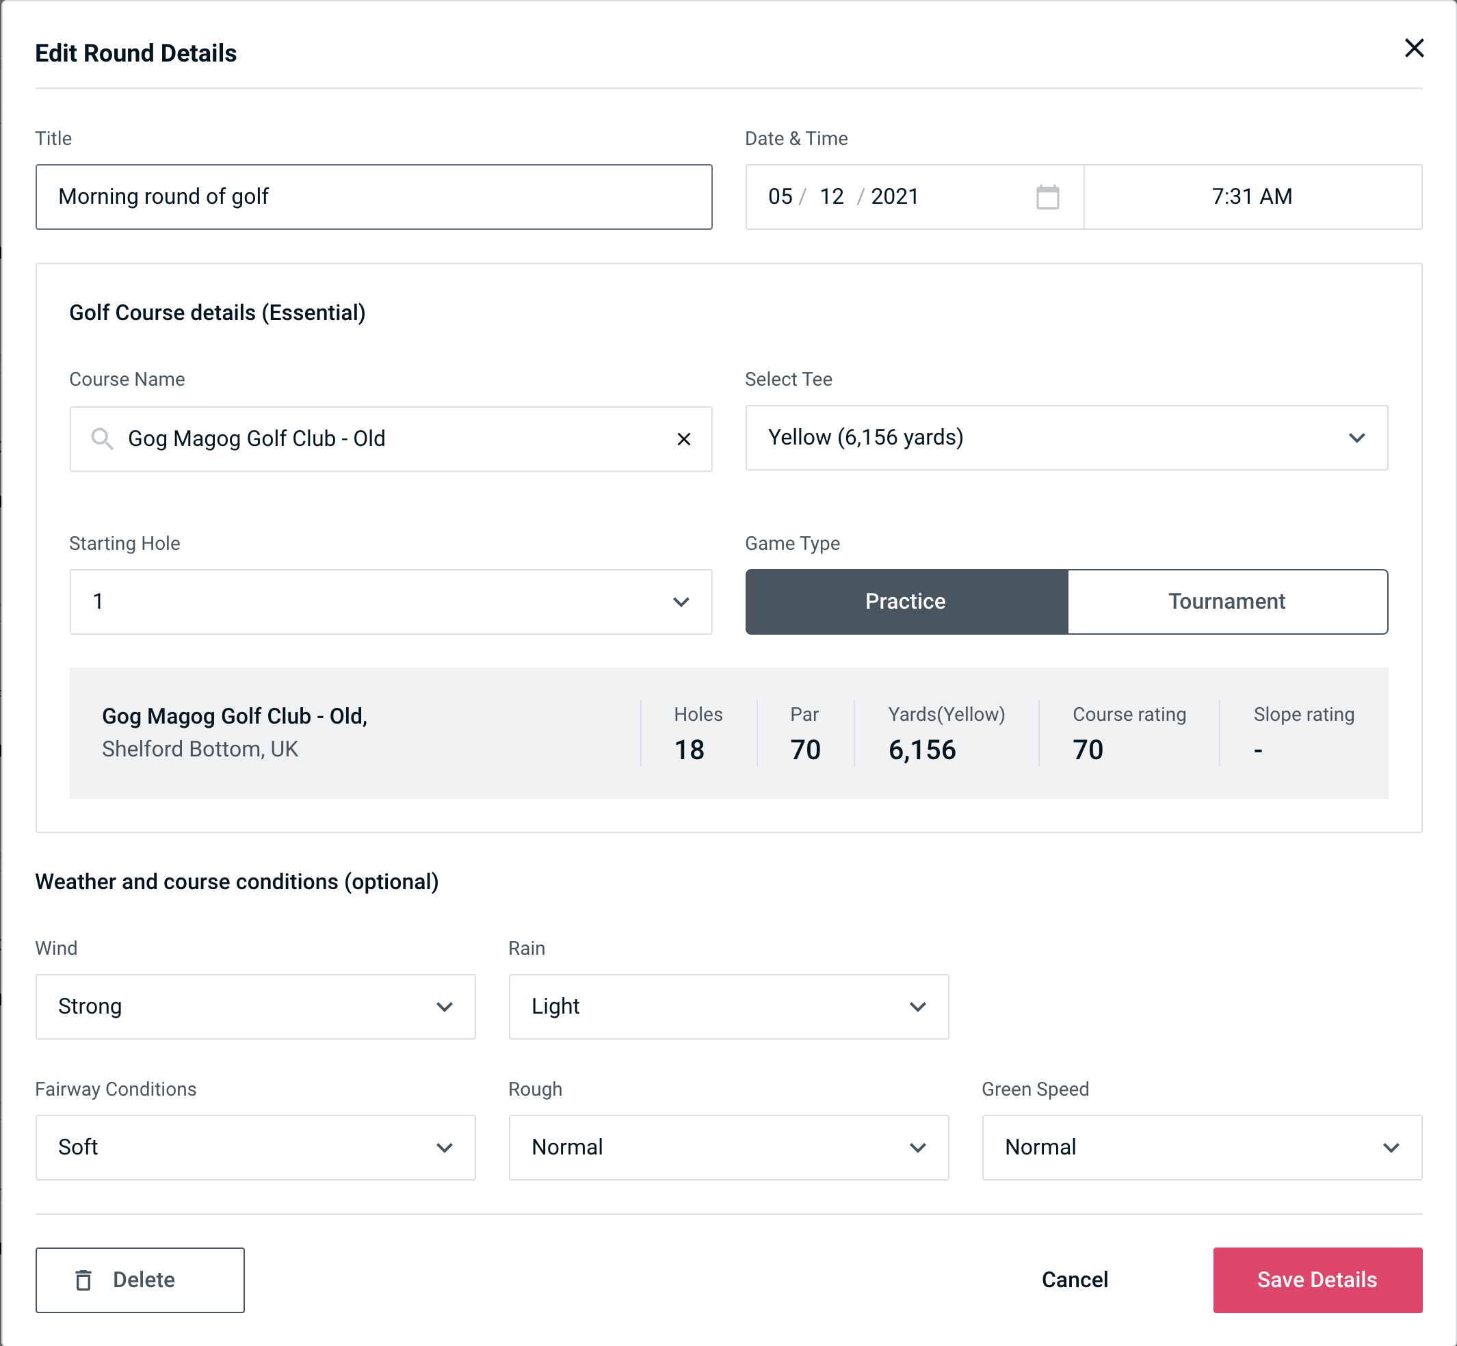Click the delete/trash icon button
Viewport: 1457px width, 1346px height.
point(86,1279)
